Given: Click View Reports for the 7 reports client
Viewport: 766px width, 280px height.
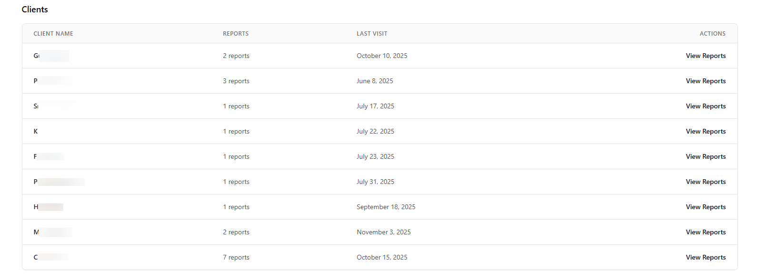Looking at the screenshot, I should [706, 257].
